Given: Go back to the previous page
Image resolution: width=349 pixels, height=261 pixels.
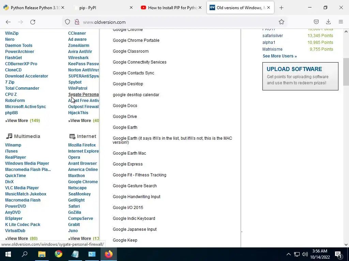Looking at the screenshot, I should tap(8, 22).
